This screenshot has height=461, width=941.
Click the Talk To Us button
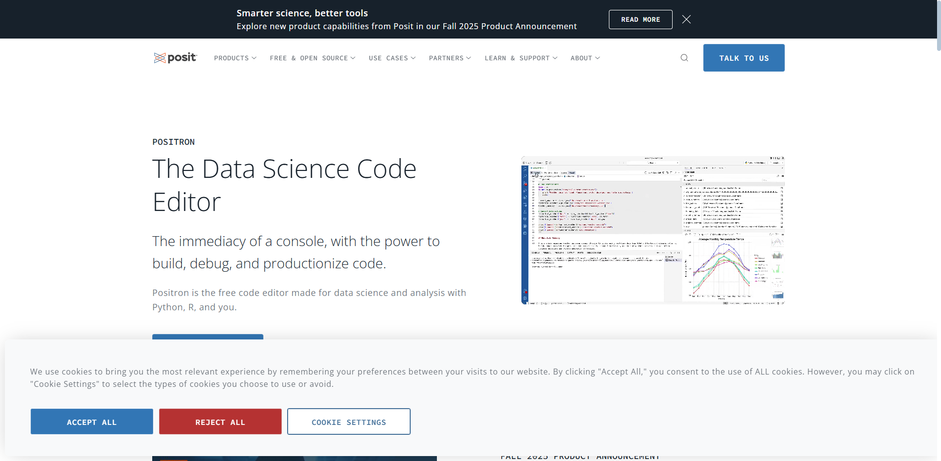[x=744, y=58]
